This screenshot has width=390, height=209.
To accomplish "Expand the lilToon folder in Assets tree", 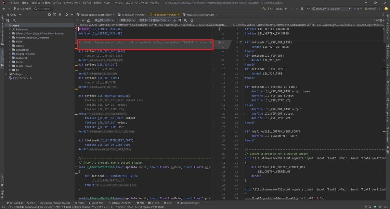I will (x=10, y=33).
